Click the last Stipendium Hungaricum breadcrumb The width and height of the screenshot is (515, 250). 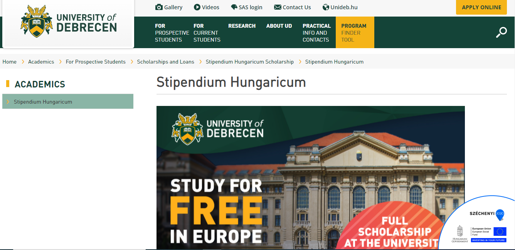[334, 62]
